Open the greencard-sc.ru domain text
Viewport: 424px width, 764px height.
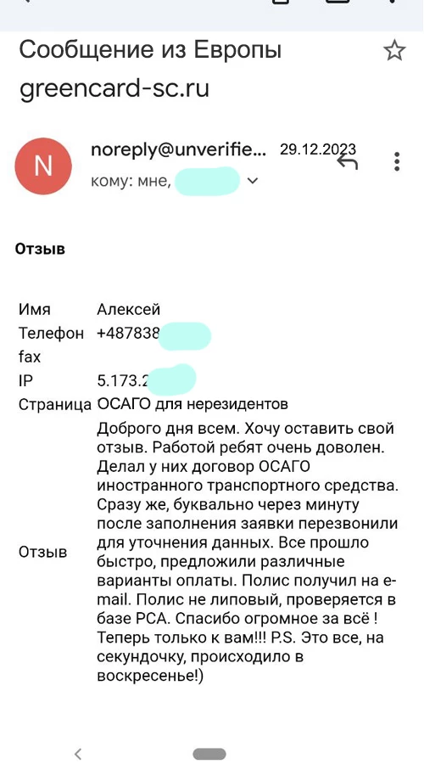point(114,88)
